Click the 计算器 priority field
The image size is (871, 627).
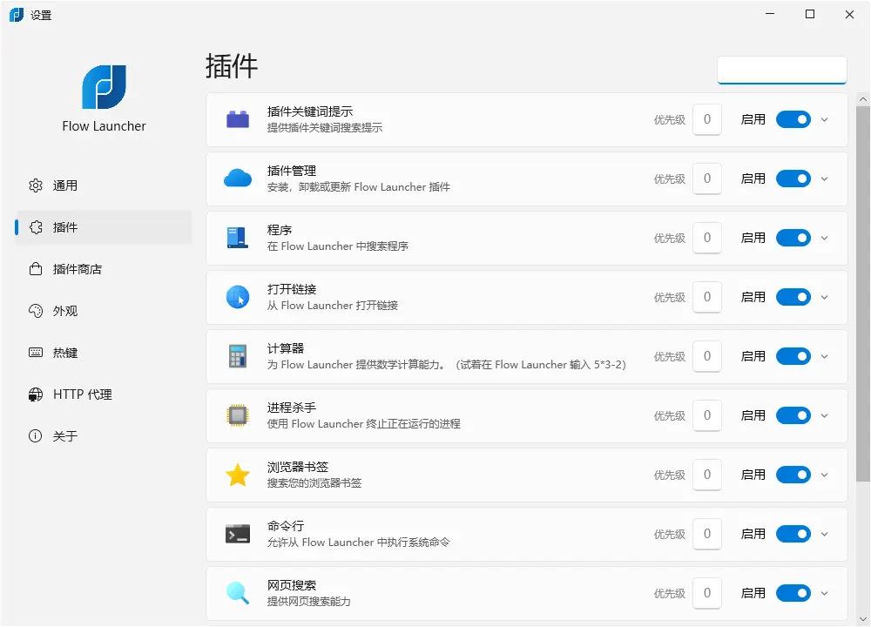point(707,356)
